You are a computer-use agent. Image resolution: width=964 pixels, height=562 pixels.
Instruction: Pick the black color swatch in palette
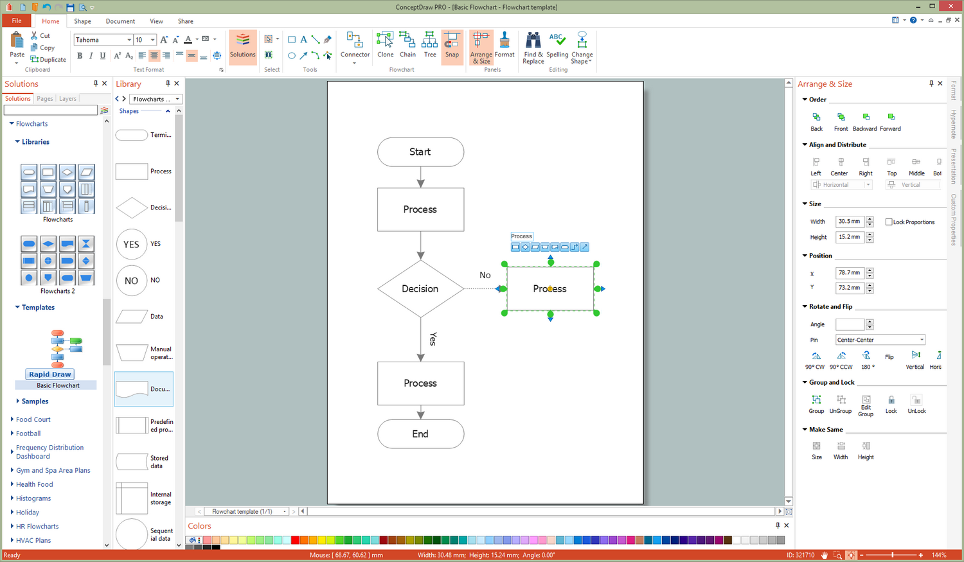[216, 547]
